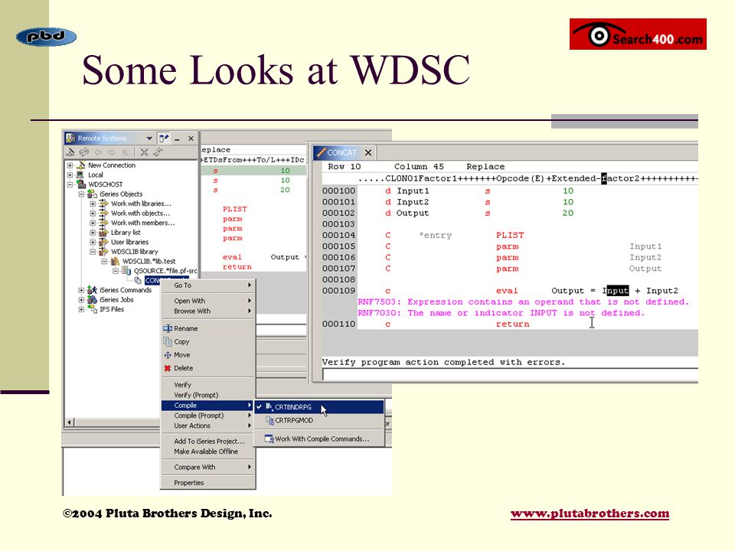
Task: Click the forward arrow in Remote Systems toolbar
Action: coord(112,152)
